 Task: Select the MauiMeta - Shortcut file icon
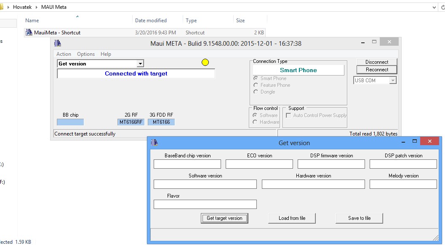pyautogui.click(x=29, y=32)
